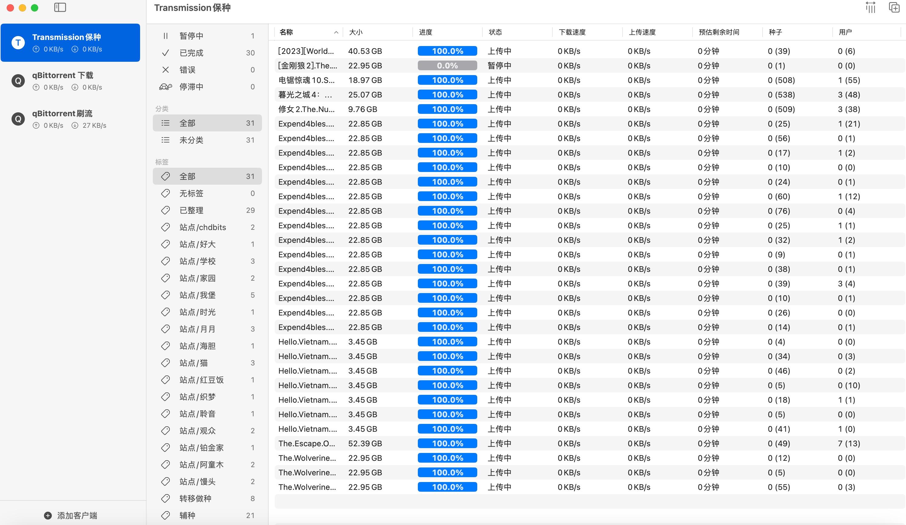Filter by 站点/学校 tag
906x525 pixels.
point(207,261)
